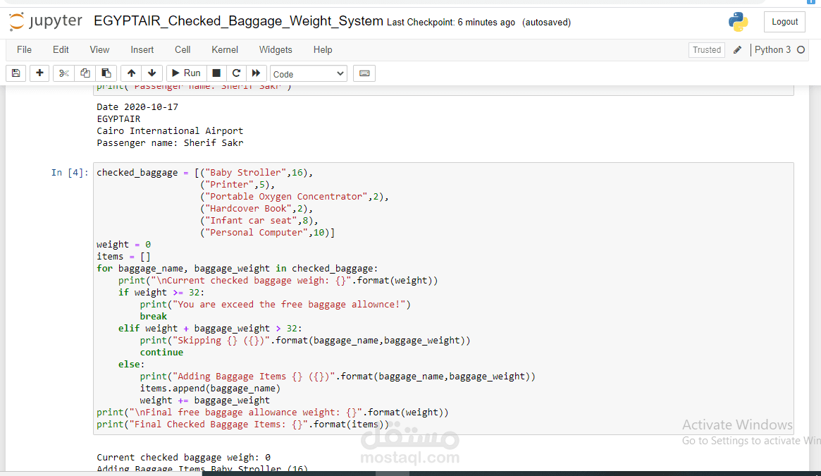Move selected cell up arrow
This screenshot has width=821, height=476.
pyautogui.click(x=131, y=73)
